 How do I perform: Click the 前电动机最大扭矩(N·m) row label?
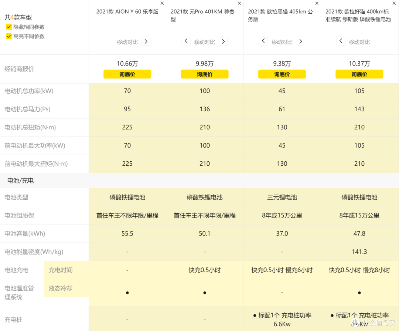coord(36,163)
